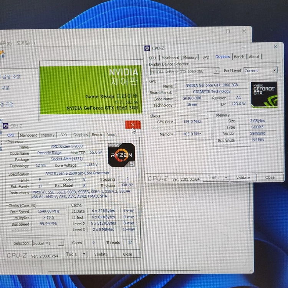Image resolution: width=288 pixels, height=288 pixels.
Task: Click the Cores count 6 value
Action: point(93,242)
